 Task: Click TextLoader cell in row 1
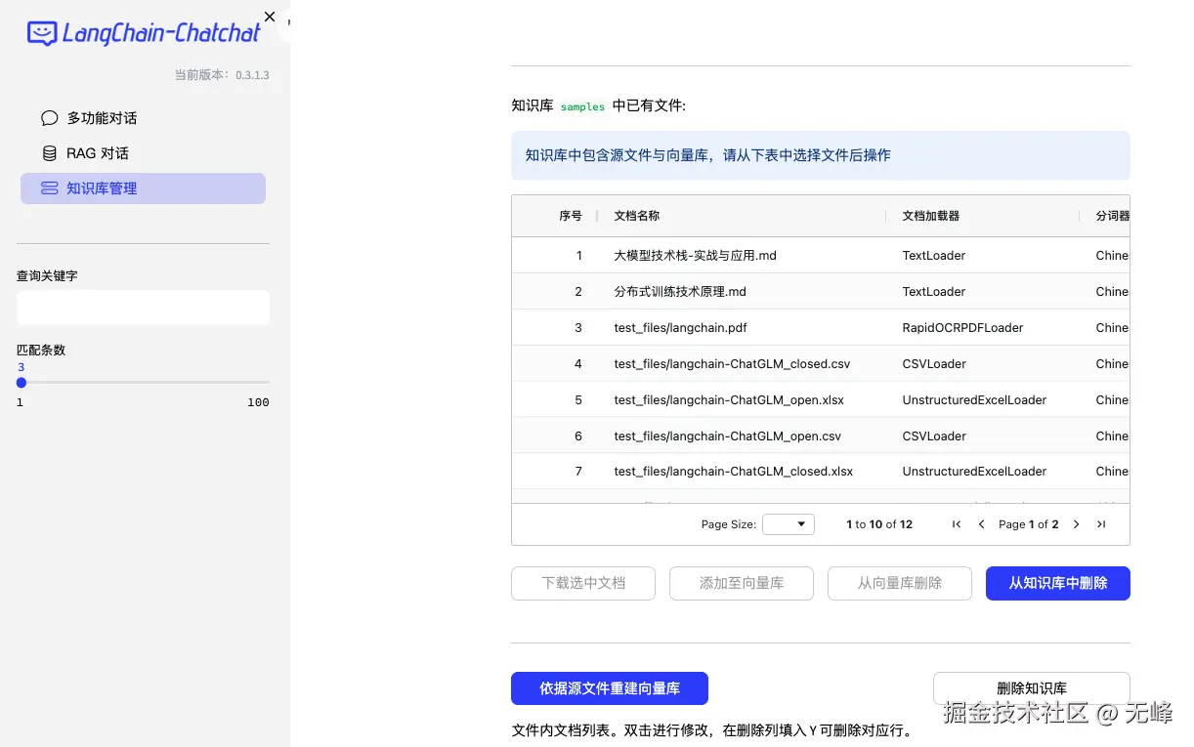934,256
